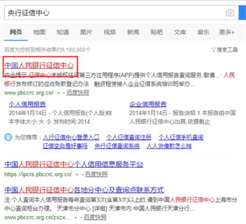Viewport: 246px width, 224px height.
Task: Open 搜索工具 filter options
Action: 227,50
